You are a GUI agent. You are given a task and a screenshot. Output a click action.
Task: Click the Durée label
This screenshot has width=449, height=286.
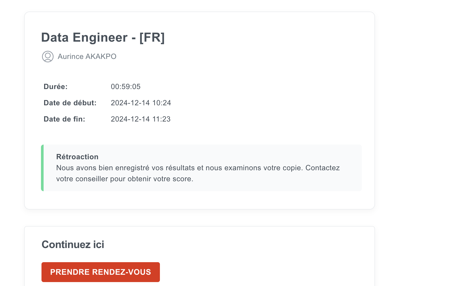click(x=56, y=87)
